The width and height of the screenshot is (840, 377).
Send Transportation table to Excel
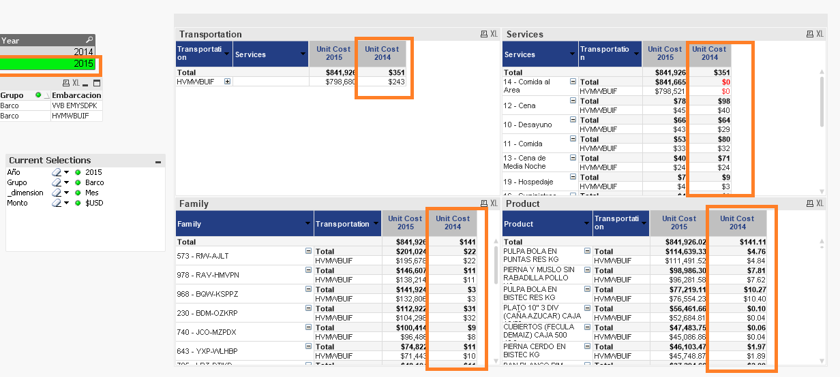pyautogui.click(x=494, y=33)
